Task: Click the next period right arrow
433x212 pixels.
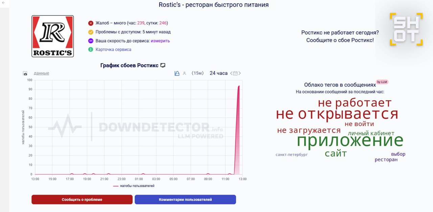Action: tap(240, 73)
